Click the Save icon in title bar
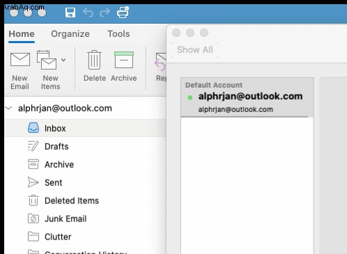347x254 pixels. click(70, 13)
